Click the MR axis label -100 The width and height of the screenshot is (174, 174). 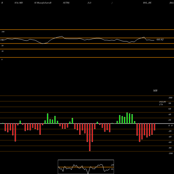coord(171,153)
